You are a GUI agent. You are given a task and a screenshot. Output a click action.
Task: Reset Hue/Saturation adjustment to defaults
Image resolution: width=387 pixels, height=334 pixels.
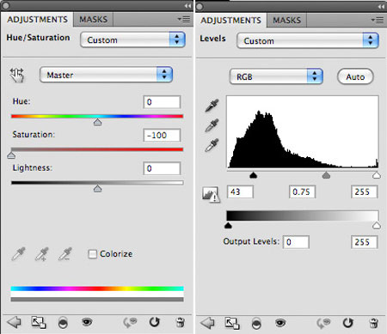pyautogui.click(x=155, y=322)
